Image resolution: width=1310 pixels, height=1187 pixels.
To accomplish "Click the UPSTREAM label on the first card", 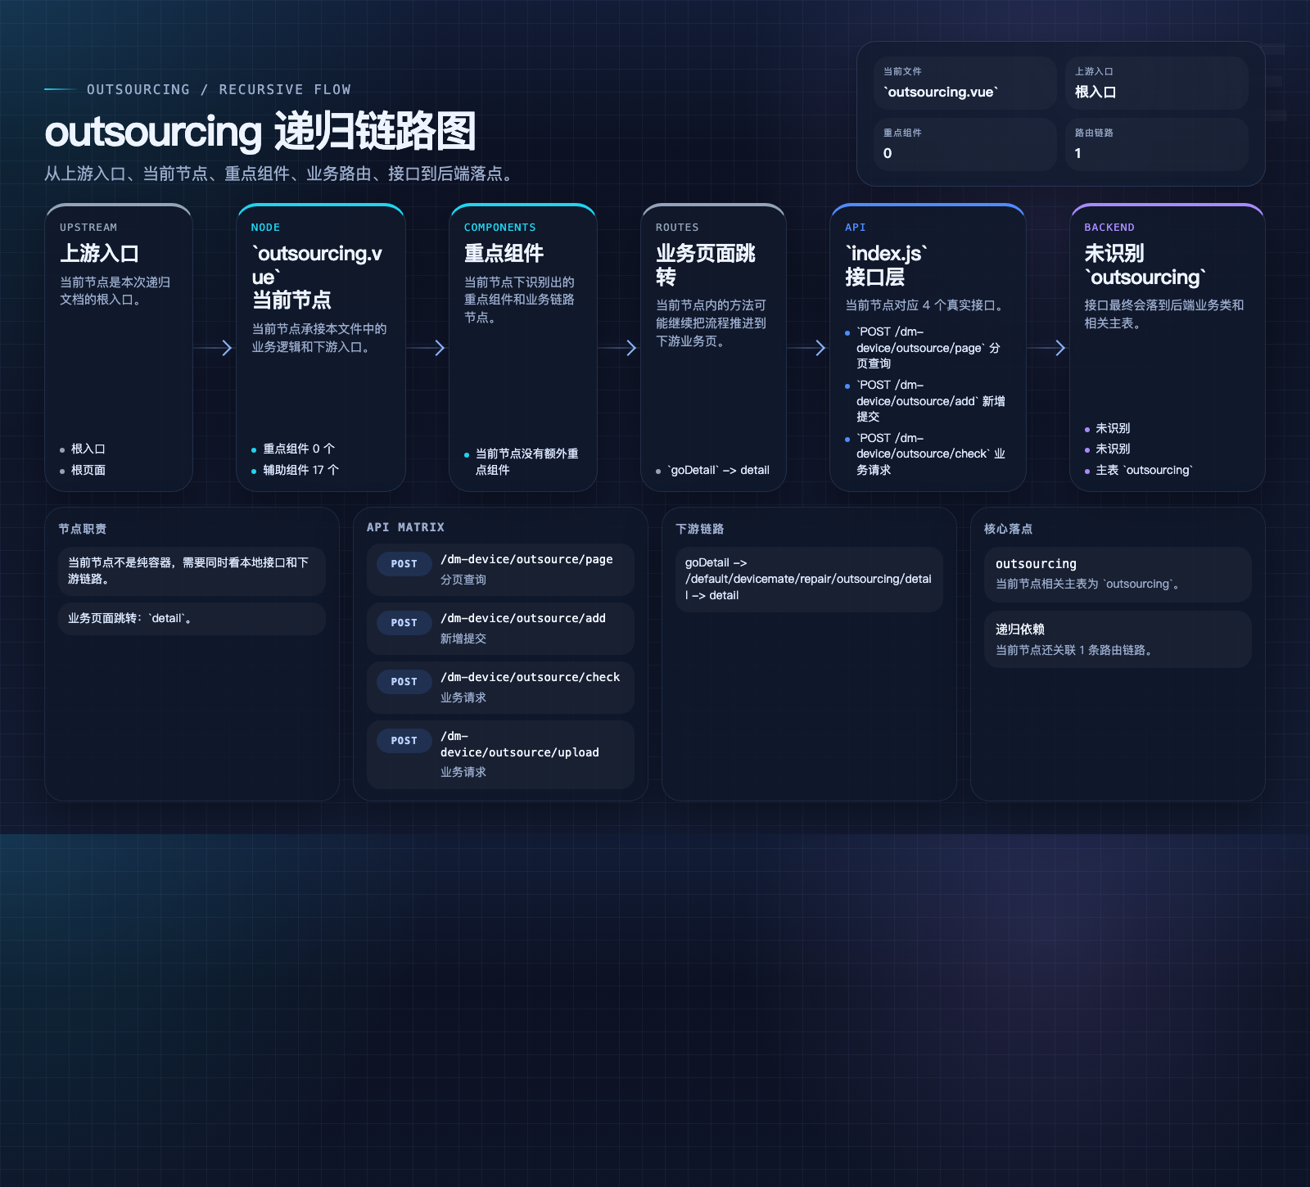I will (88, 228).
